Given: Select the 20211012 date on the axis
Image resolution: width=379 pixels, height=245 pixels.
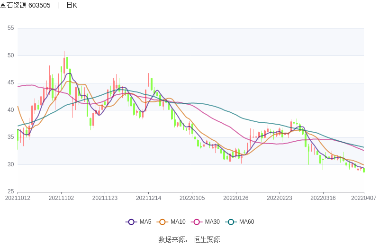Looking at the screenshot, I should click(x=18, y=198).
